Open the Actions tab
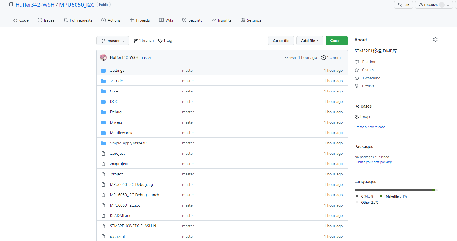This screenshot has width=457, height=241. coord(111,20)
